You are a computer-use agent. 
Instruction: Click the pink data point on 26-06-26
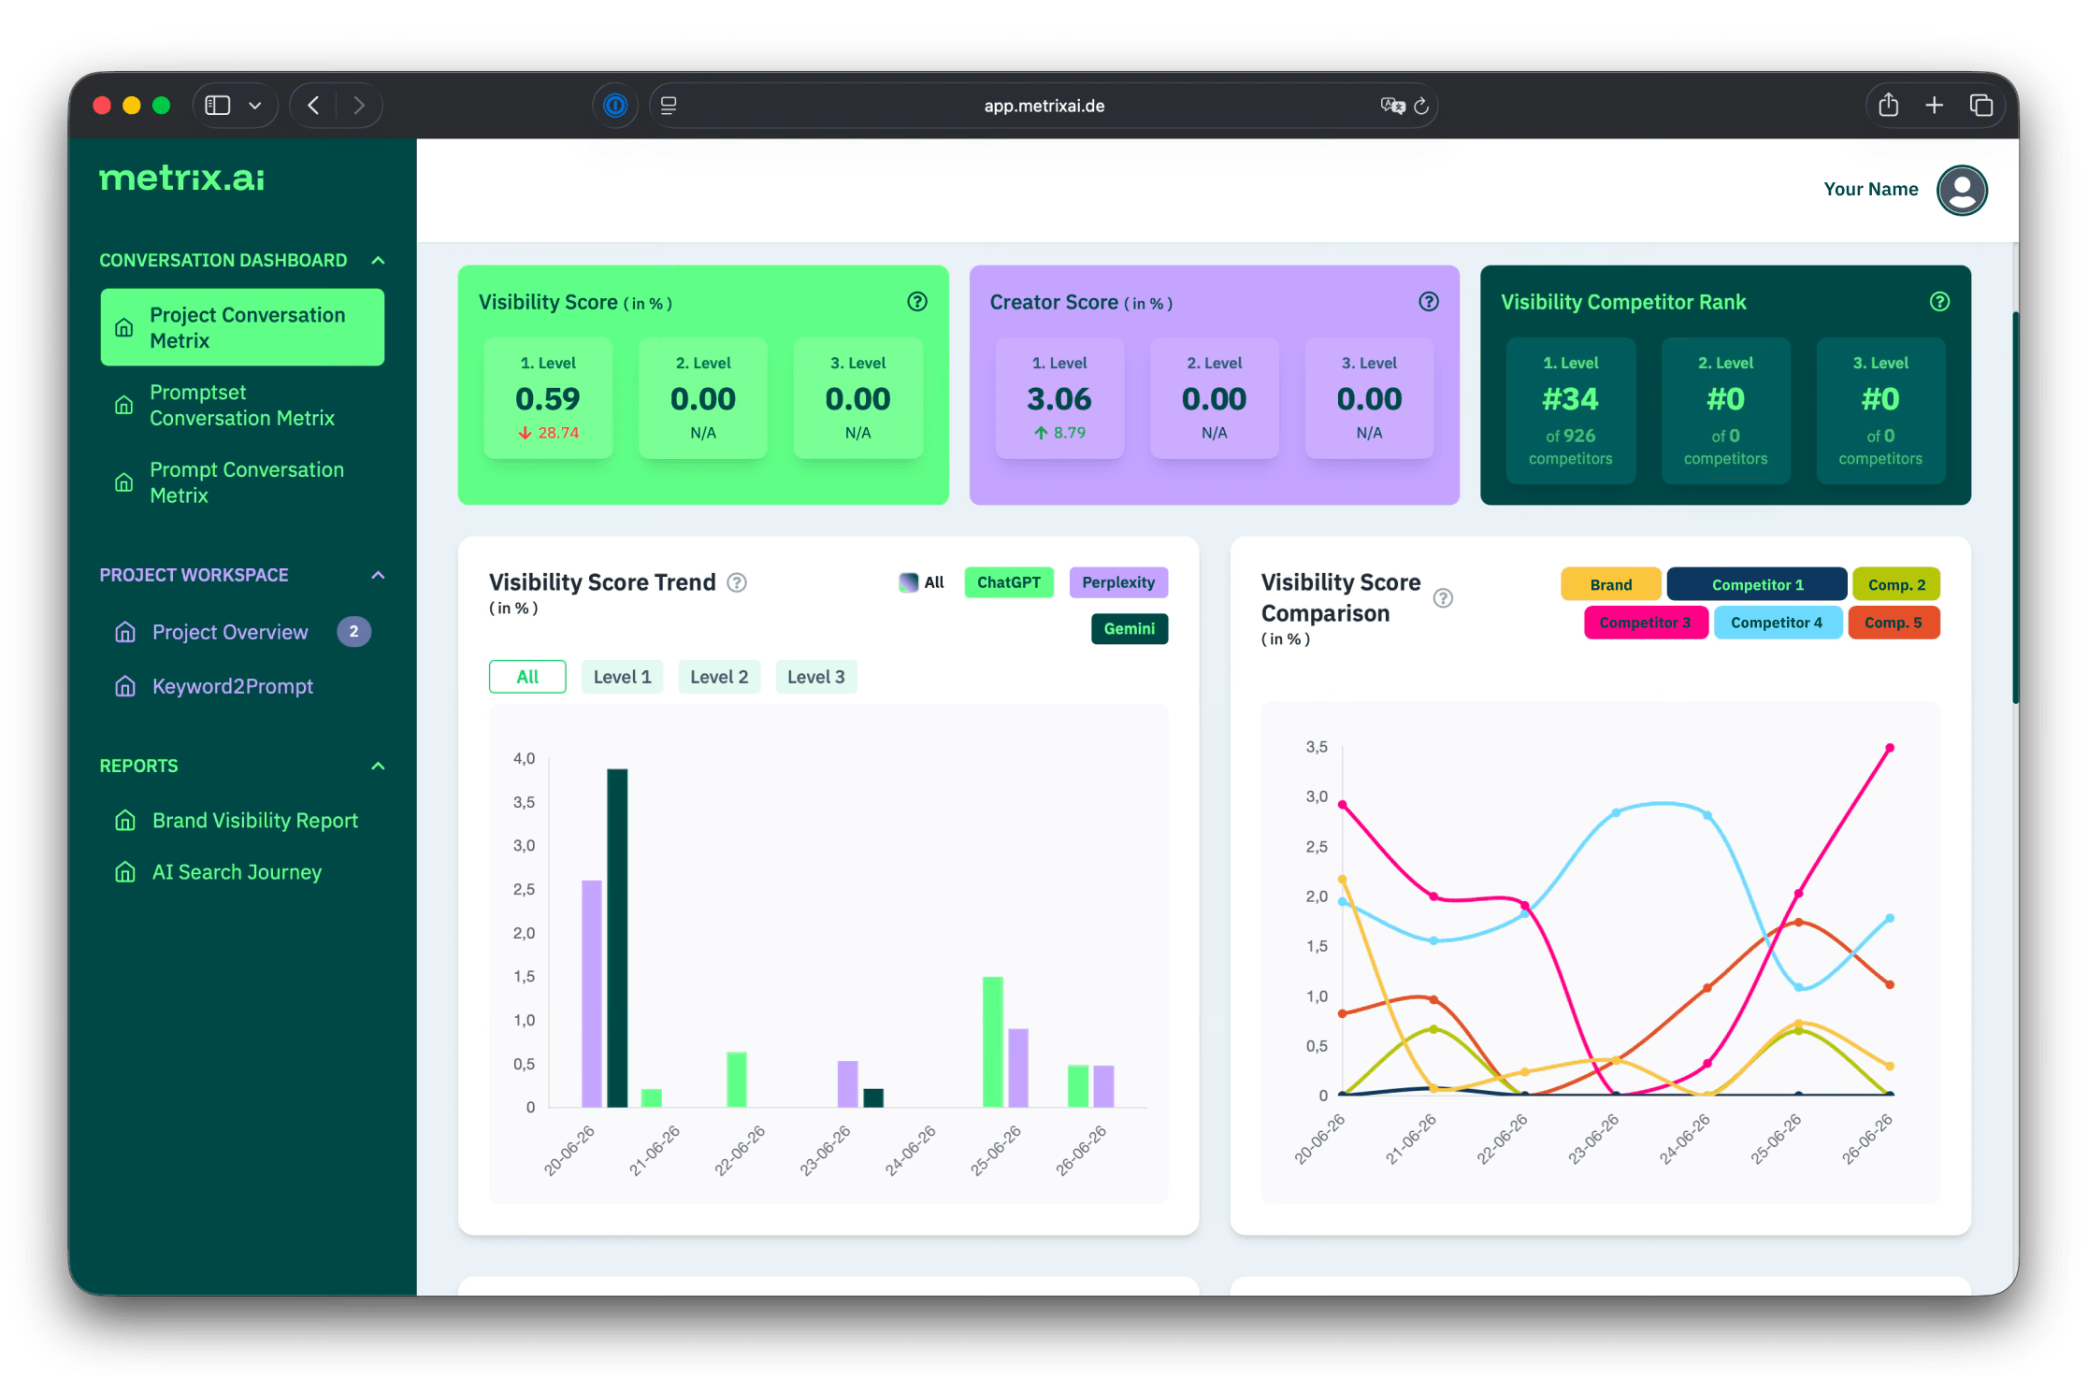click(1890, 748)
